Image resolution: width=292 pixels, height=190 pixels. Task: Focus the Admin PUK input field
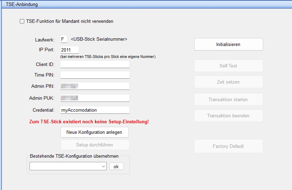(95, 98)
